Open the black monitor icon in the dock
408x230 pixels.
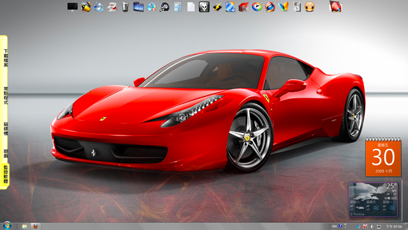pyautogui.click(x=72, y=7)
